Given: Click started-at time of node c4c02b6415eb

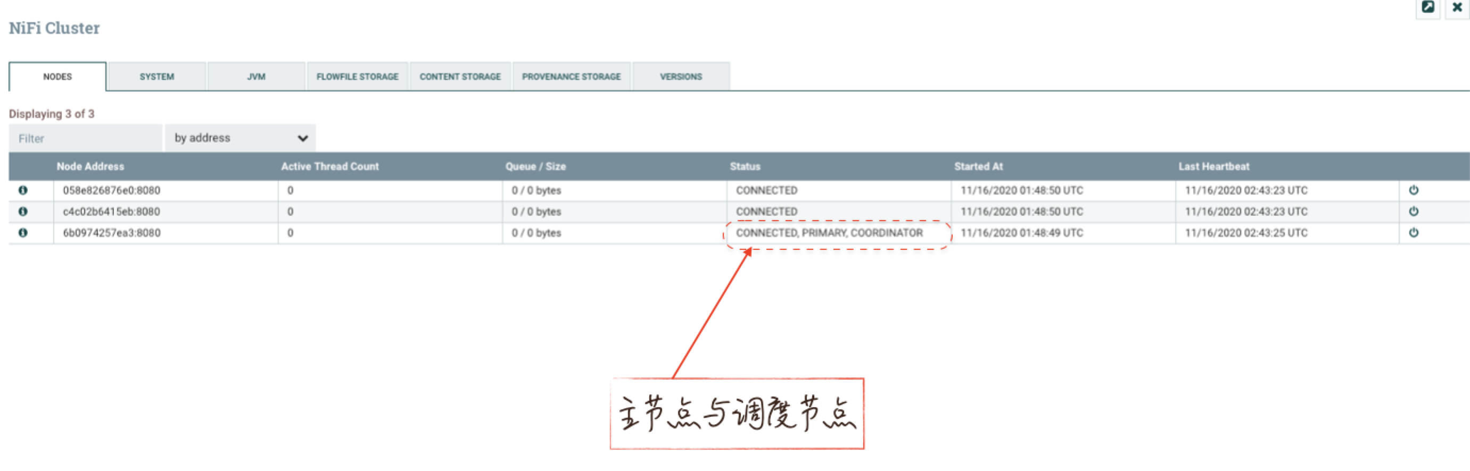Looking at the screenshot, I should [1021, 212].
